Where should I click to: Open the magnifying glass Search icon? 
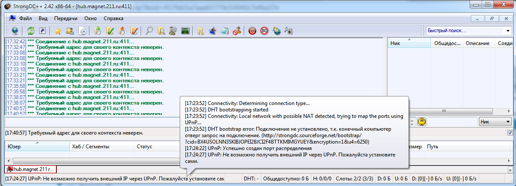click(x=149, y=31)
